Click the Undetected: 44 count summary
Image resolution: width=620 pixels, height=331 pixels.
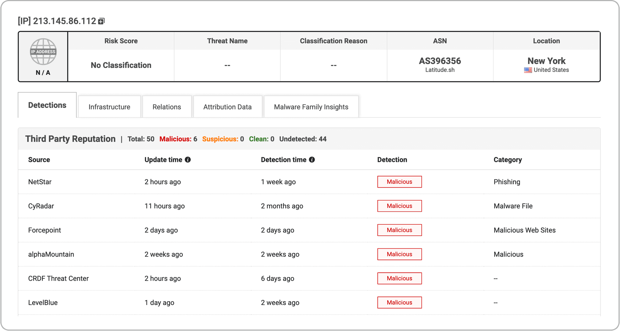coord(303,139)
